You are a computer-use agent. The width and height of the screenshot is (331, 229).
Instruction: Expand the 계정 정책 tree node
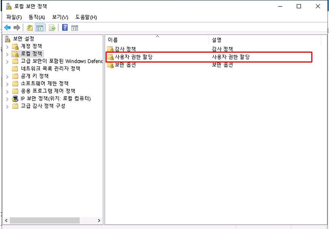pyautogui.click(x=7, y=47)
